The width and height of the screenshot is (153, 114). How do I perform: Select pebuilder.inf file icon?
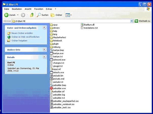click(x=51, y=92)
